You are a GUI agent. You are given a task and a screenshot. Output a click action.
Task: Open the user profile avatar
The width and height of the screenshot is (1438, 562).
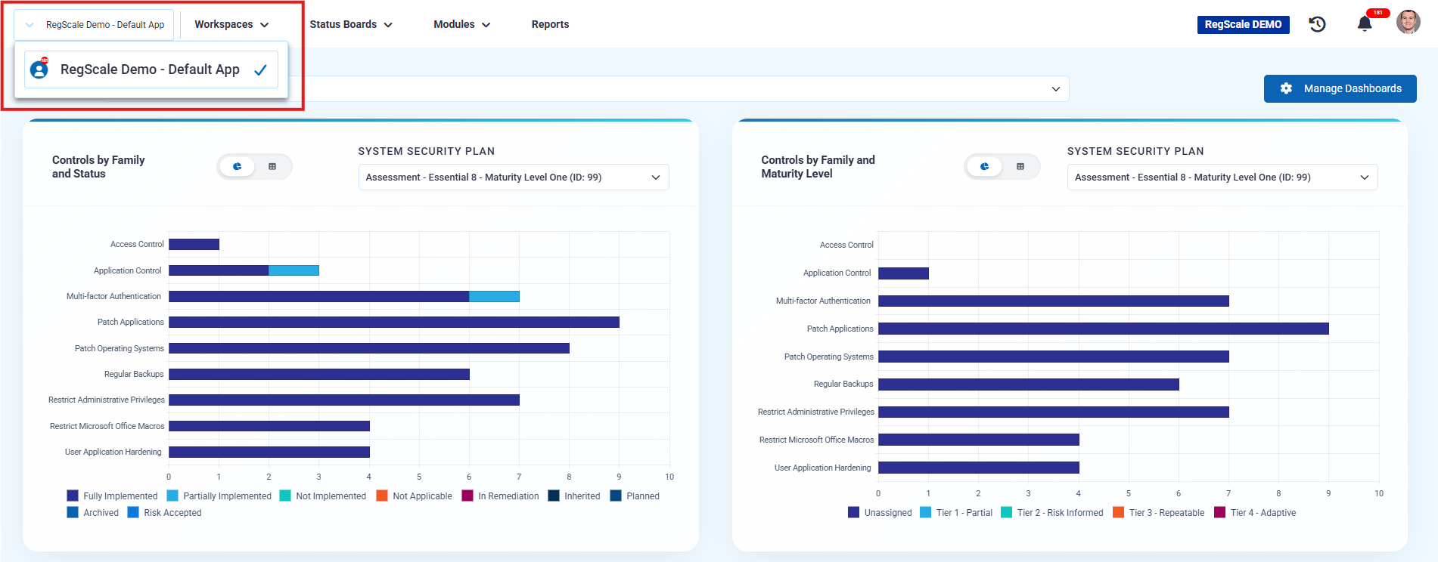click(1408, 23)
